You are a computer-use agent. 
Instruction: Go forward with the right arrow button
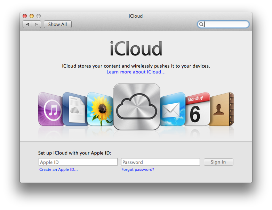36,24
